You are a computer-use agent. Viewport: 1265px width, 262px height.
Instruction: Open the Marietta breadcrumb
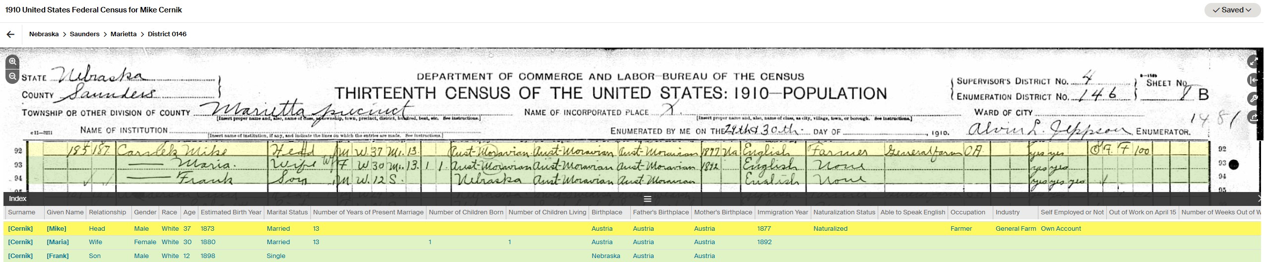123,34
